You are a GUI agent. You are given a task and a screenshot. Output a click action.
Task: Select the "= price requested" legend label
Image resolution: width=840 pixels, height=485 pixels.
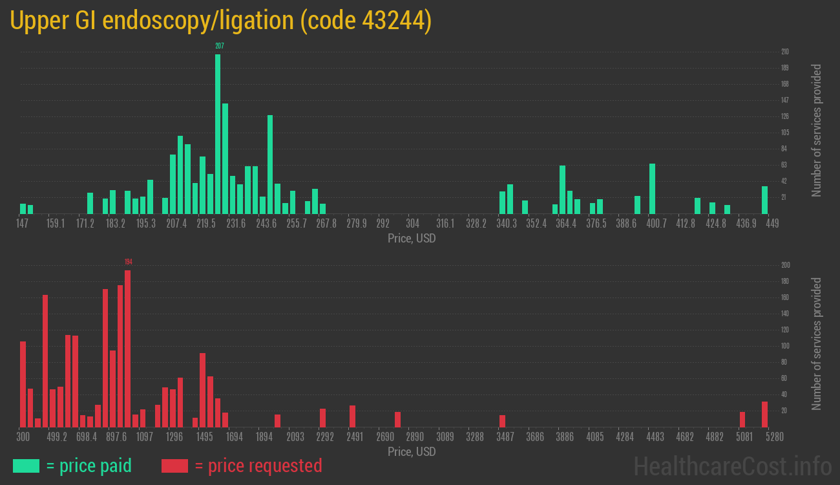tap(258, 466)
